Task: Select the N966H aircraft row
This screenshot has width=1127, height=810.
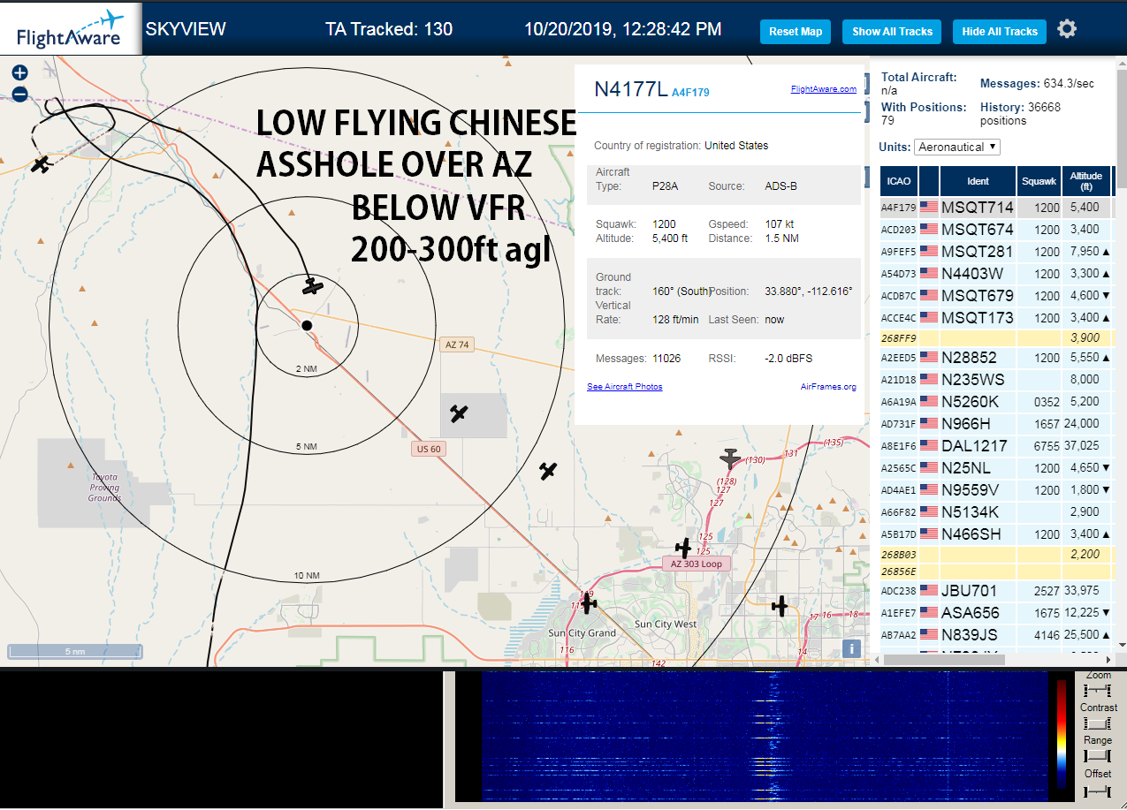Action: pyautogui.click(x=996, y=424)
